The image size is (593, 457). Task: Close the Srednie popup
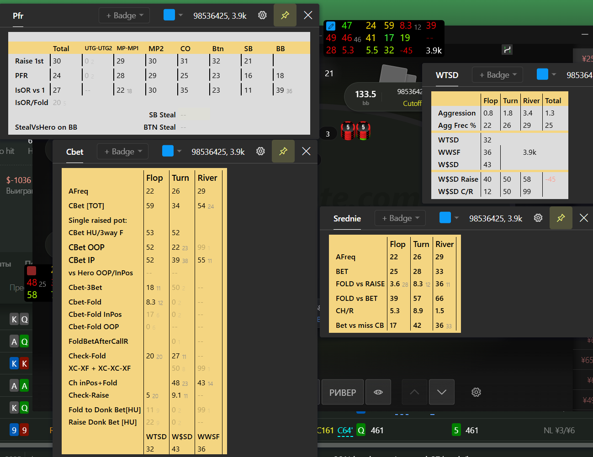[x=584, y=218]
